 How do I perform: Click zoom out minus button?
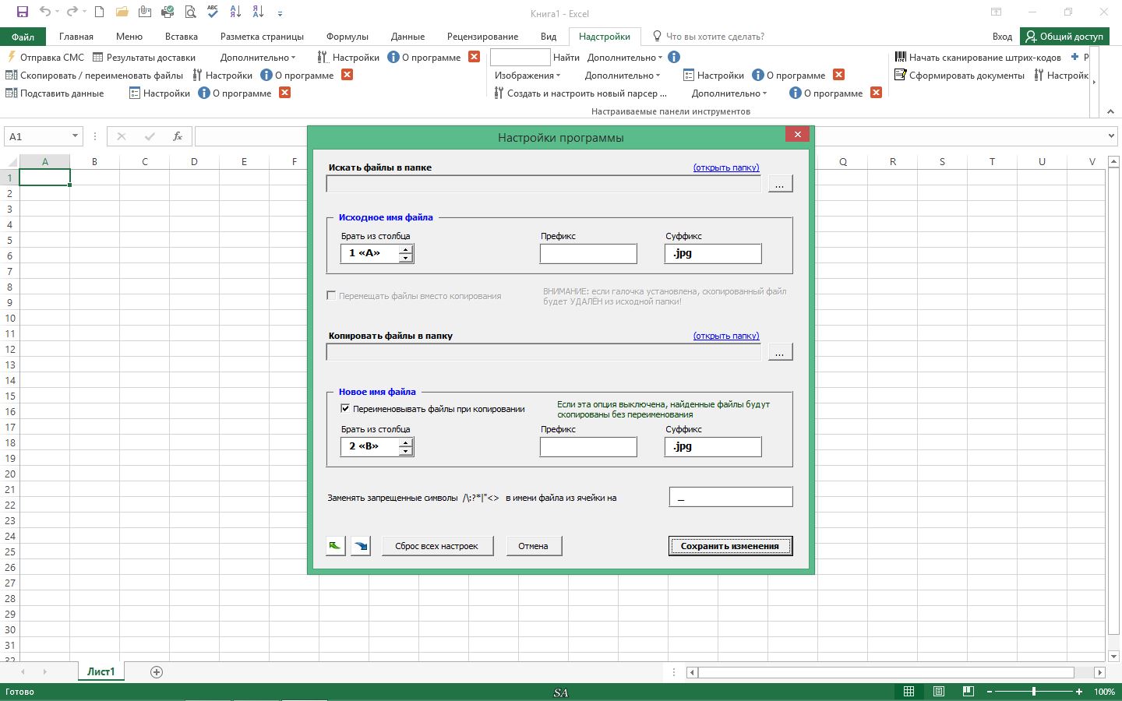click(990, 692)
